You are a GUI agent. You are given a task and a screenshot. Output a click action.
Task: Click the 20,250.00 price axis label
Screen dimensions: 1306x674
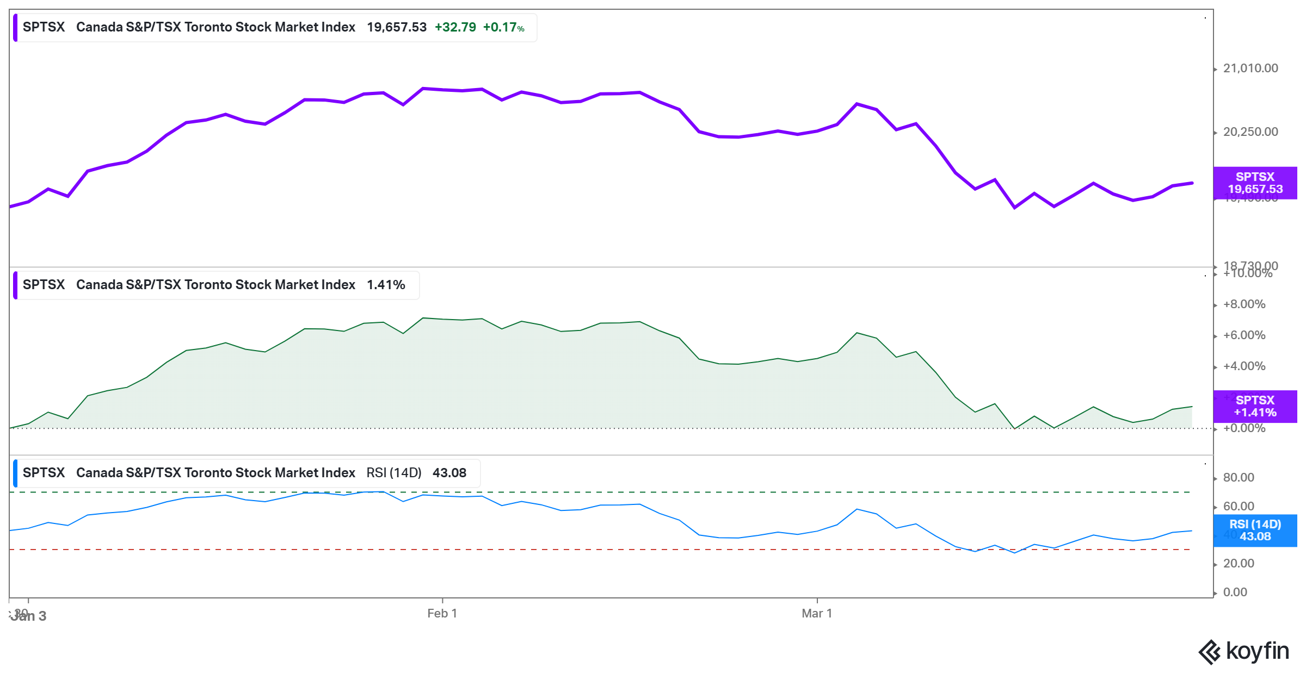pyautogui.click(x=1250, y=132)
